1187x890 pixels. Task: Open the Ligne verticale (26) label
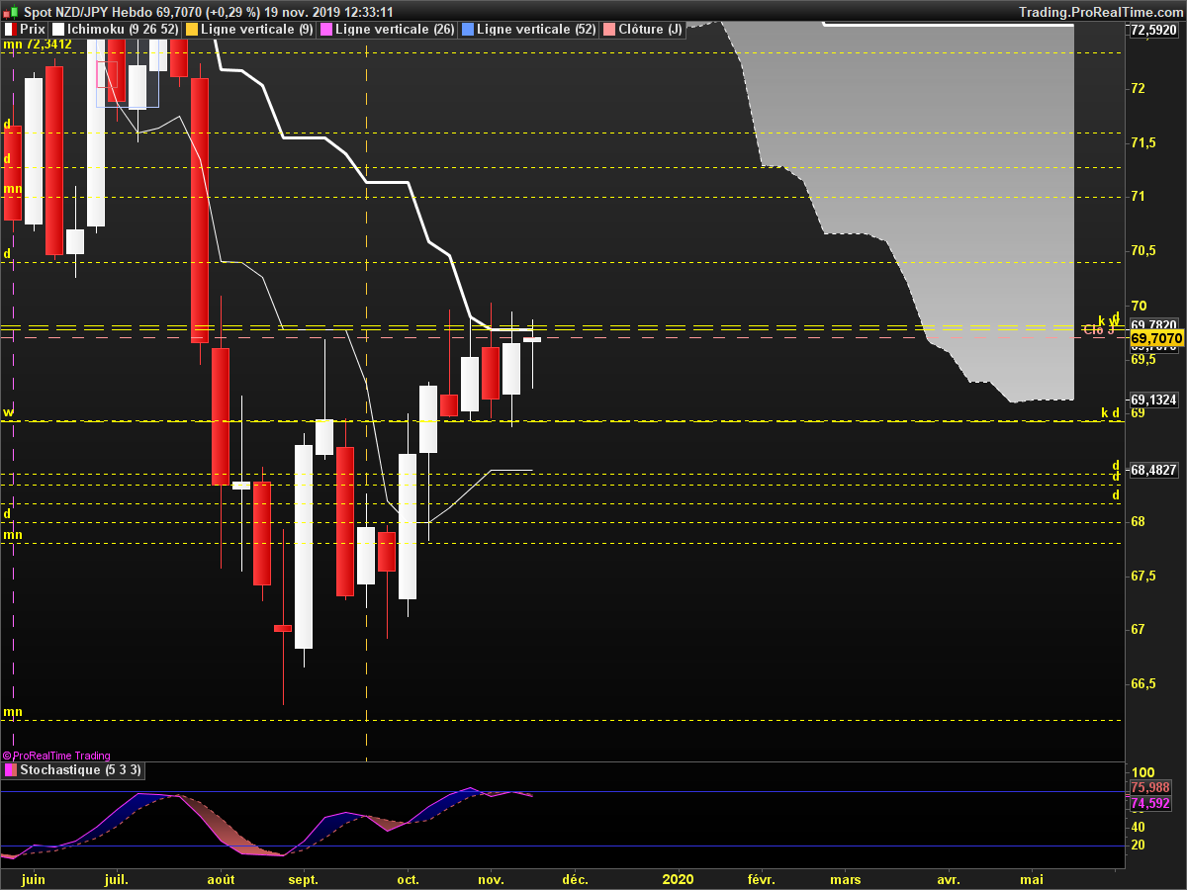396,30
